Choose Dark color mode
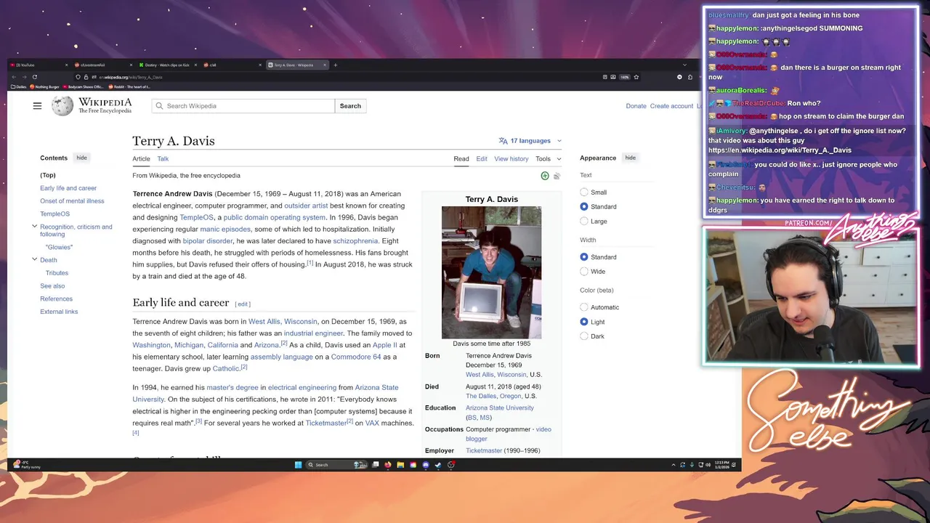This screenshot has width=930, height=523. (x=584, y=336)
